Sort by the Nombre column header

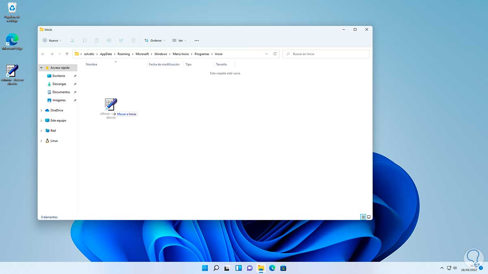(x=91, y=65)
